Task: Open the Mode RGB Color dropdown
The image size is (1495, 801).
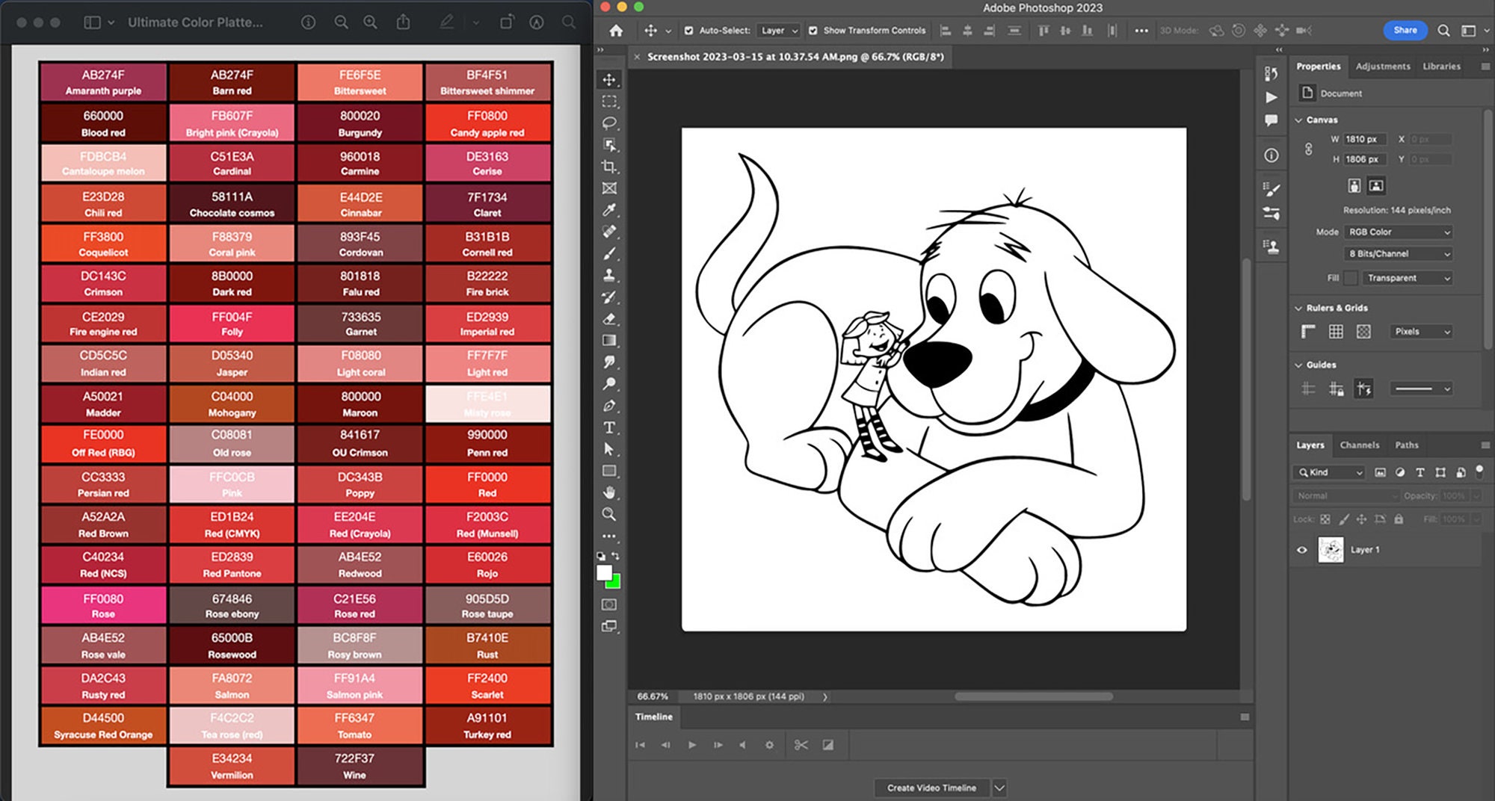Action: point(1398,232)
